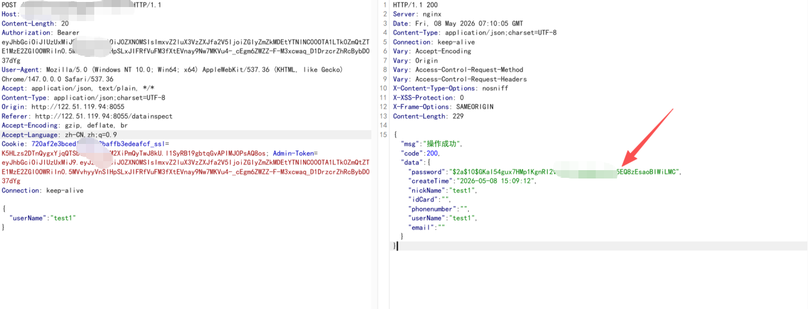The height and width of the screenshot is (309, 808).
Task: Click the Origin http://122.51.119.94:8055 header
Action: coord(63,107)
